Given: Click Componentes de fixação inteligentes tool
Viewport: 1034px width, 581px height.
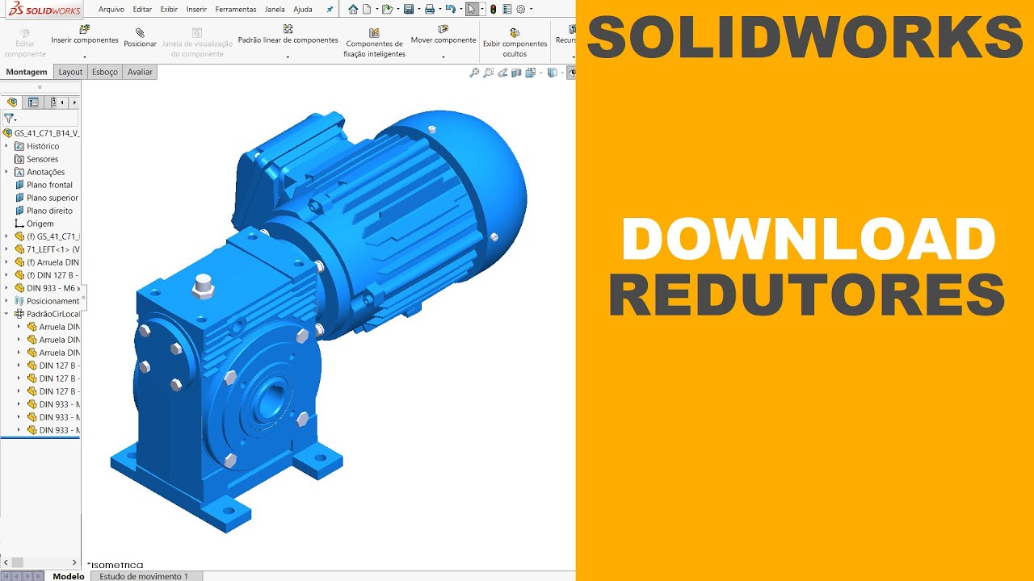Looking at the screenshot, I should pyautogui.click(x=374, y=43).
